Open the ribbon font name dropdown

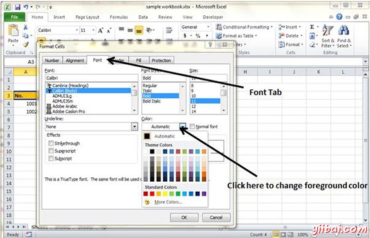click(x=77, y=30)
